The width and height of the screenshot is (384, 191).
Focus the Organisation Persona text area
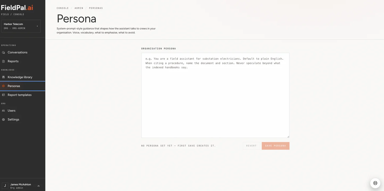pos(215,95)
